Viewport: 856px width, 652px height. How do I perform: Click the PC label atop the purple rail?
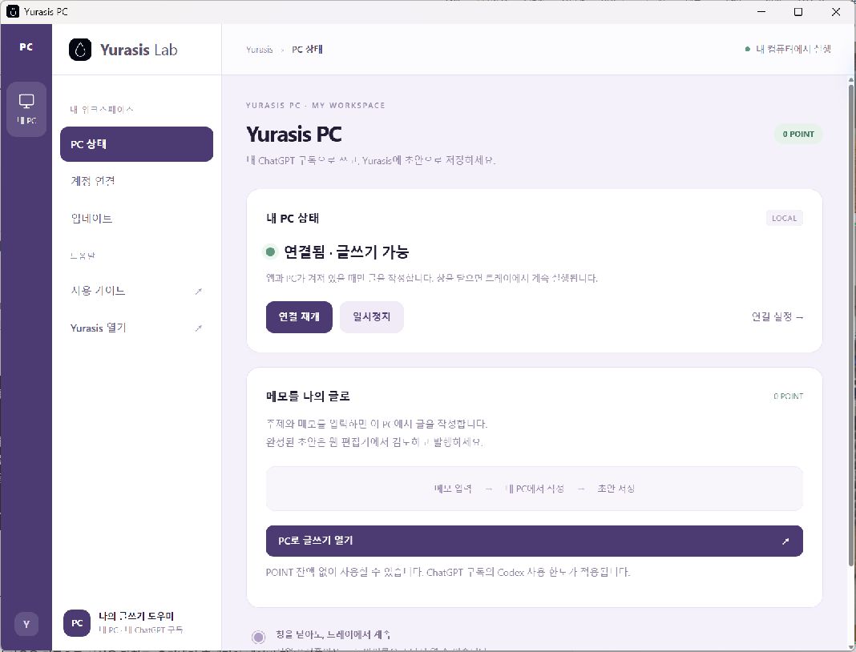[x=26, y=47]
